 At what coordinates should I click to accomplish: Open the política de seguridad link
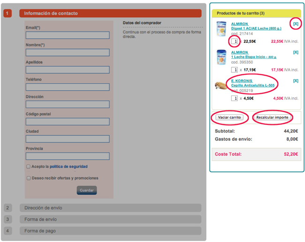click(x=69, y=166)
